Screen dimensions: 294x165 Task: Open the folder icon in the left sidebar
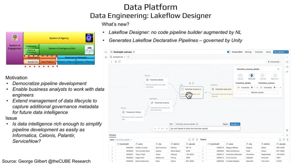point(106,52)
